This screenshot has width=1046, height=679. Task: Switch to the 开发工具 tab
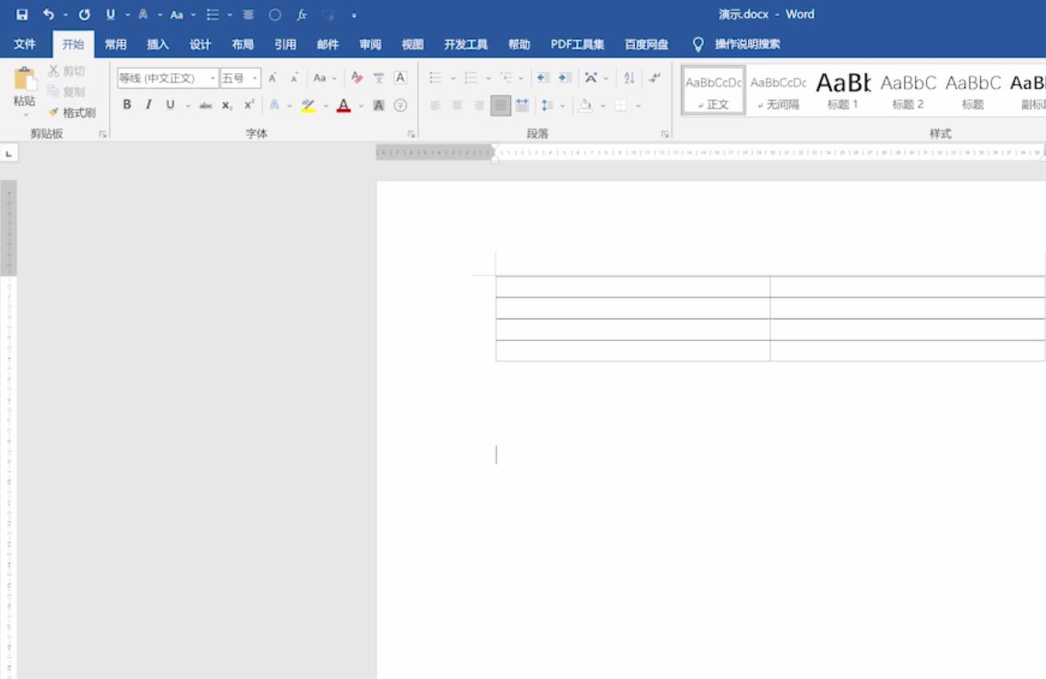tap(466, 44)
